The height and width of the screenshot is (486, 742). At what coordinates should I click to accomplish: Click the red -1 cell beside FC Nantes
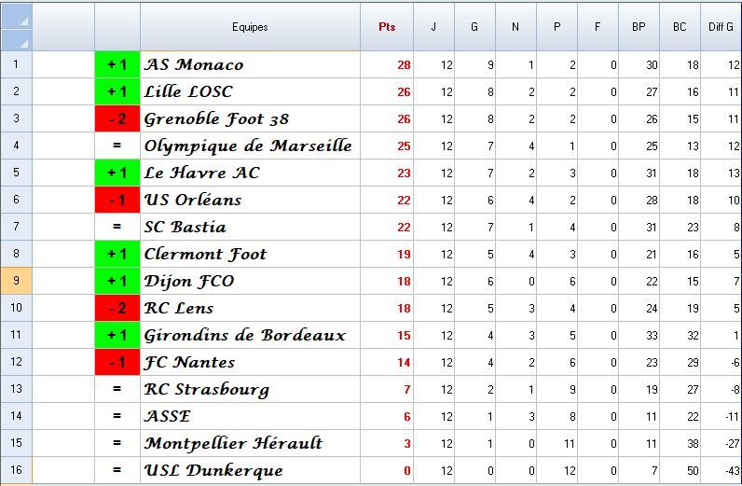[117, 362]
